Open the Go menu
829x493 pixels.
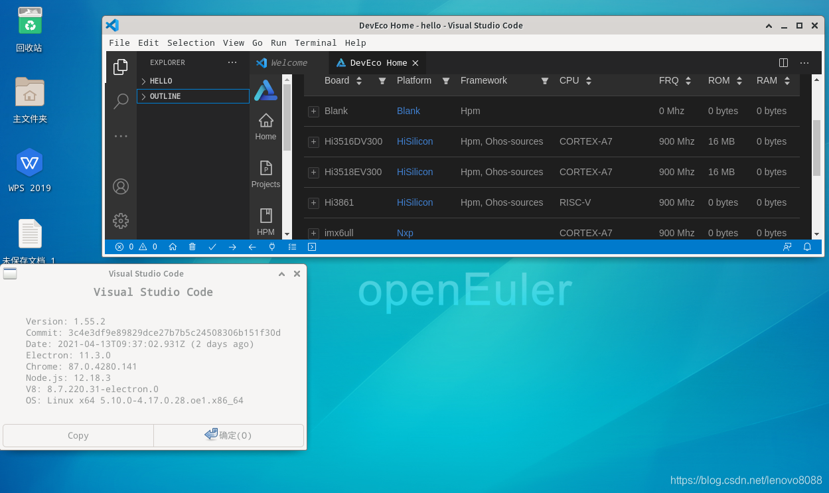click(258, 42)
